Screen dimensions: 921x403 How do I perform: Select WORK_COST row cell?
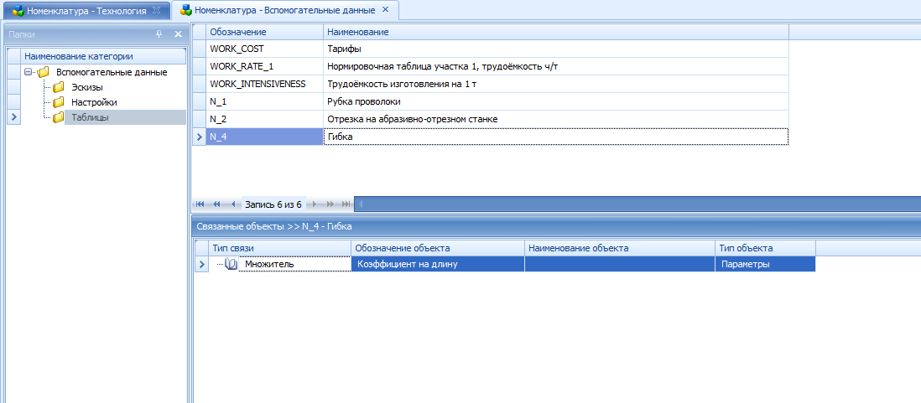coord(264,49)
